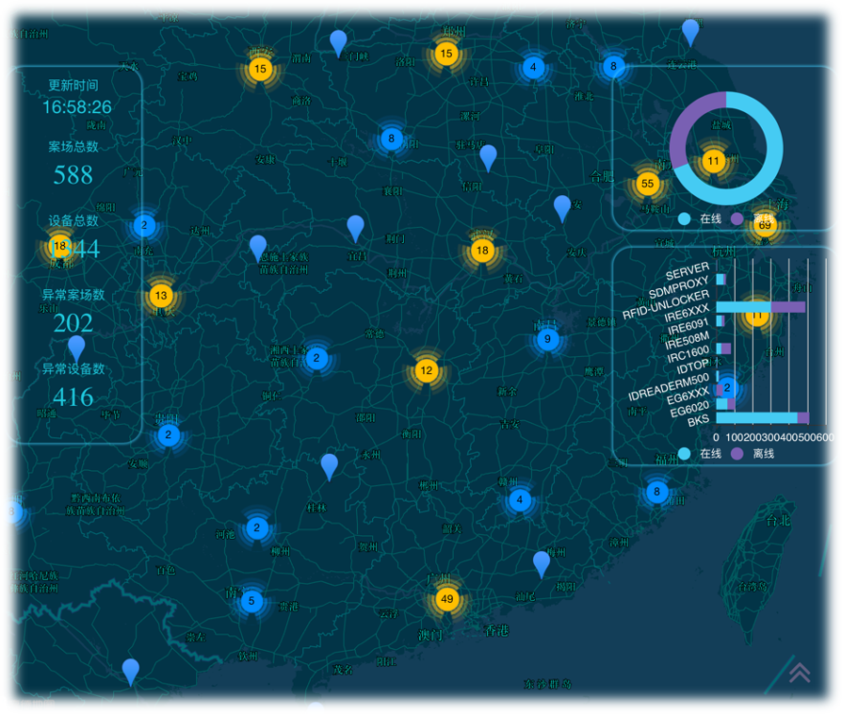Click the blue cluster marker numbered 5
The width and height of the screenshot is (842, 714).
click(251, 600)
